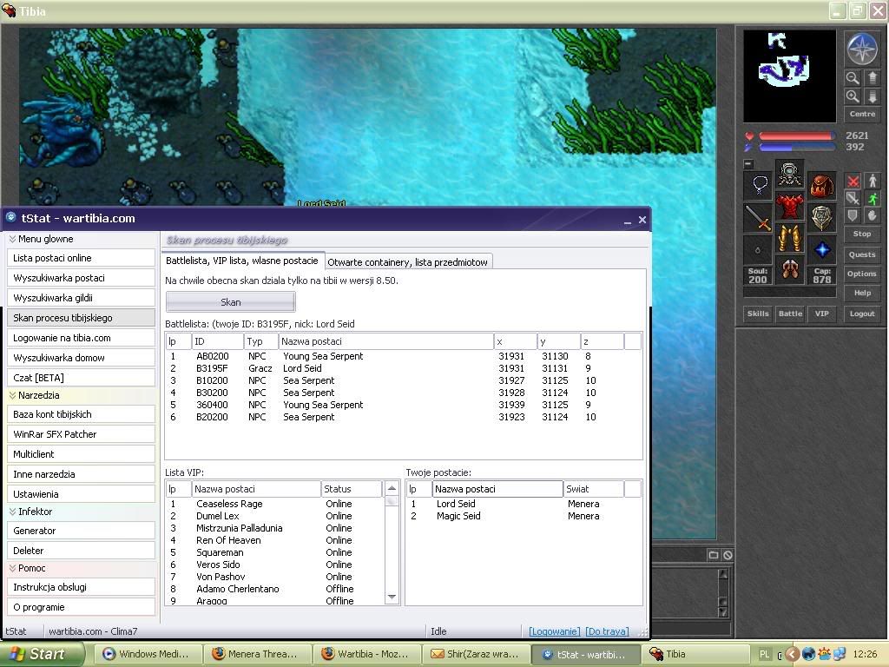Collapse the Narzedzia section

point(12,395)
